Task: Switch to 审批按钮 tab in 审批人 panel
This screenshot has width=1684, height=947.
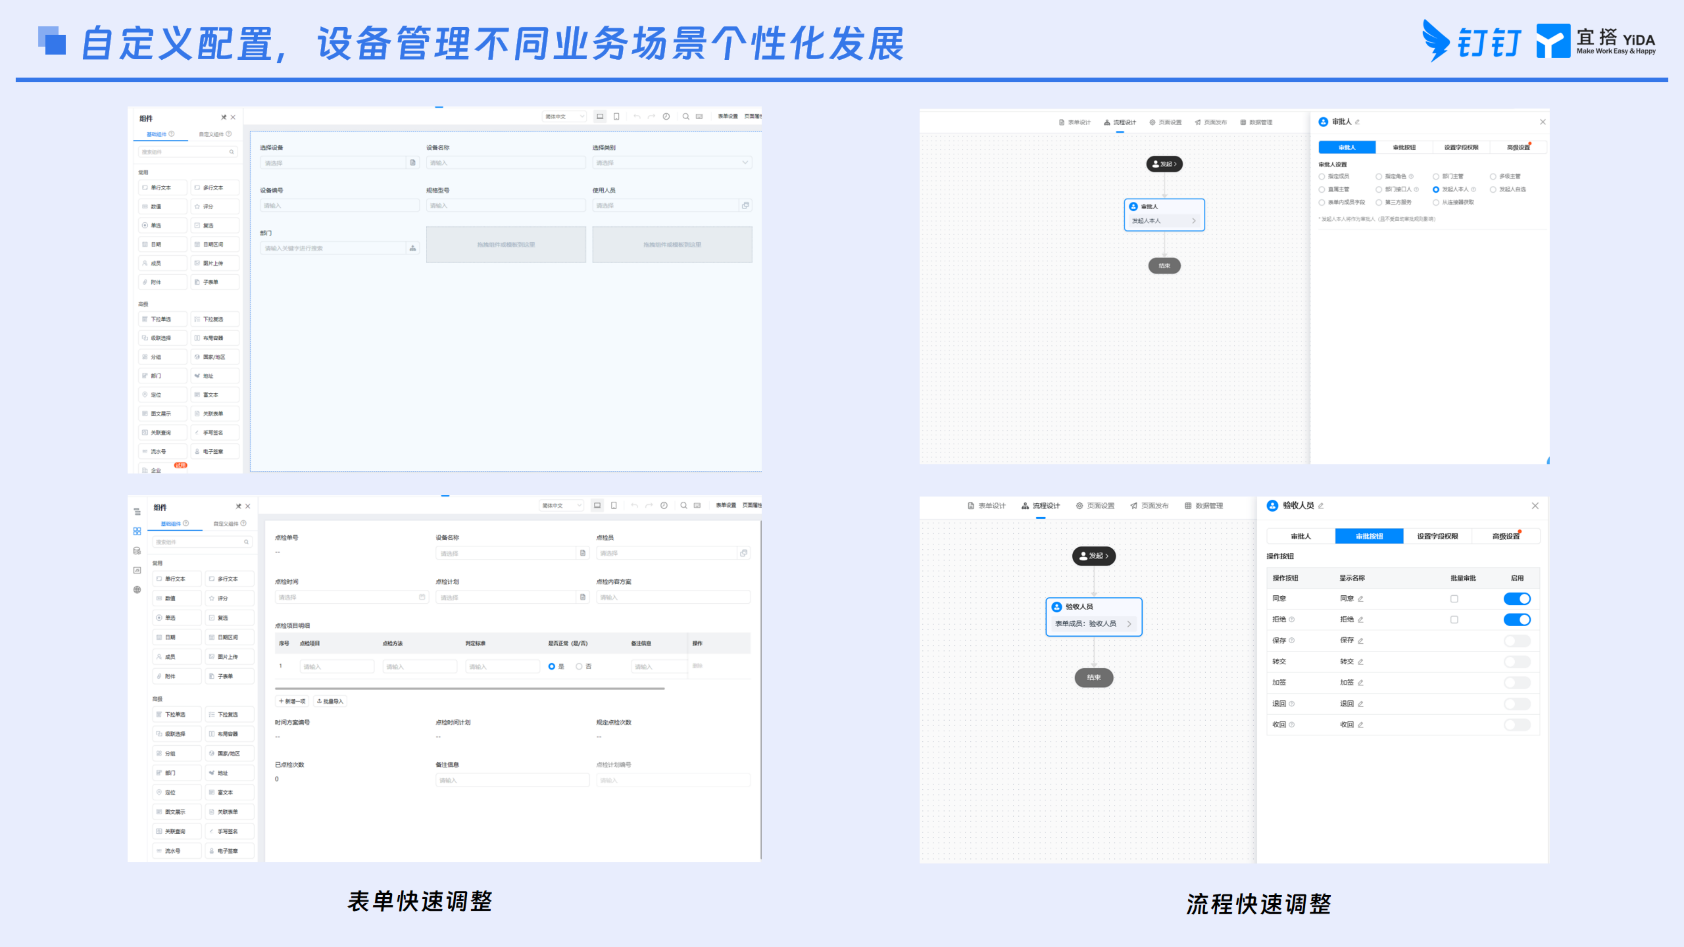Action: pyautogui.click(x=1404, y=148)
